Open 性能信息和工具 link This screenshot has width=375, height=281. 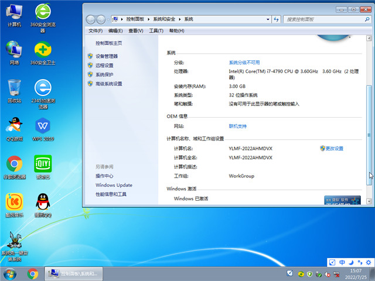pos(111,194)
